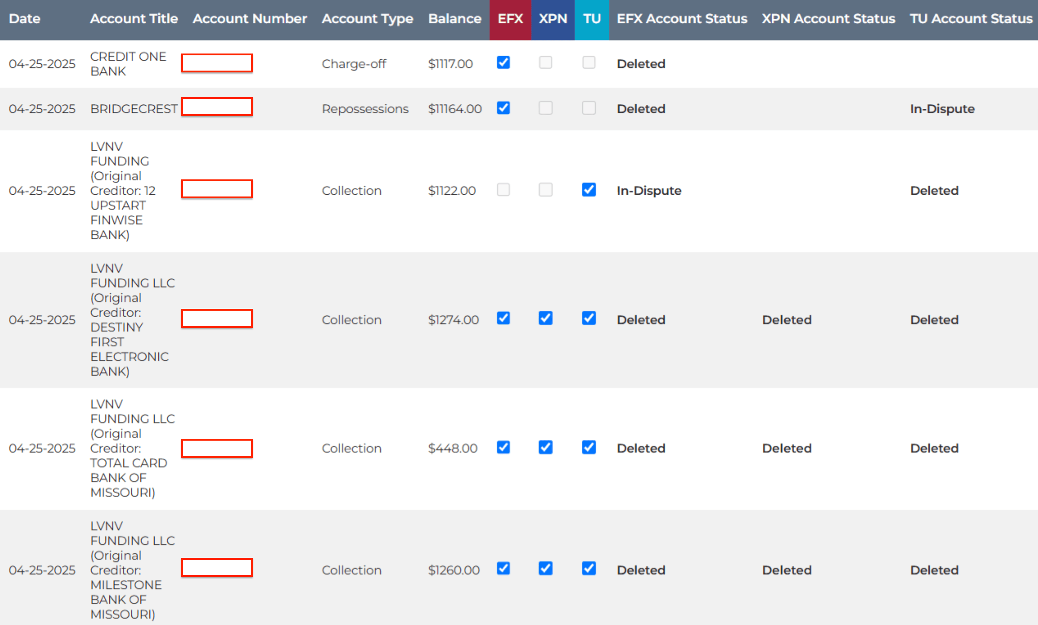Check XPN box for $1122.00 collection
Image resolution: width=1038 pixels, height=625 pixels.
[x=546, y=190]
